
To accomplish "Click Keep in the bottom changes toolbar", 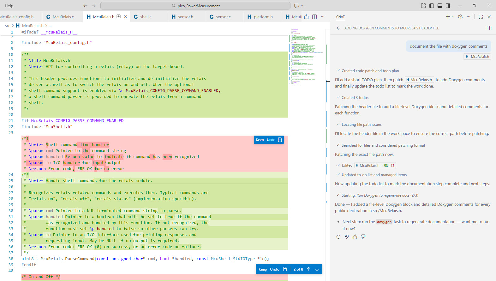I will pos(263,269).
